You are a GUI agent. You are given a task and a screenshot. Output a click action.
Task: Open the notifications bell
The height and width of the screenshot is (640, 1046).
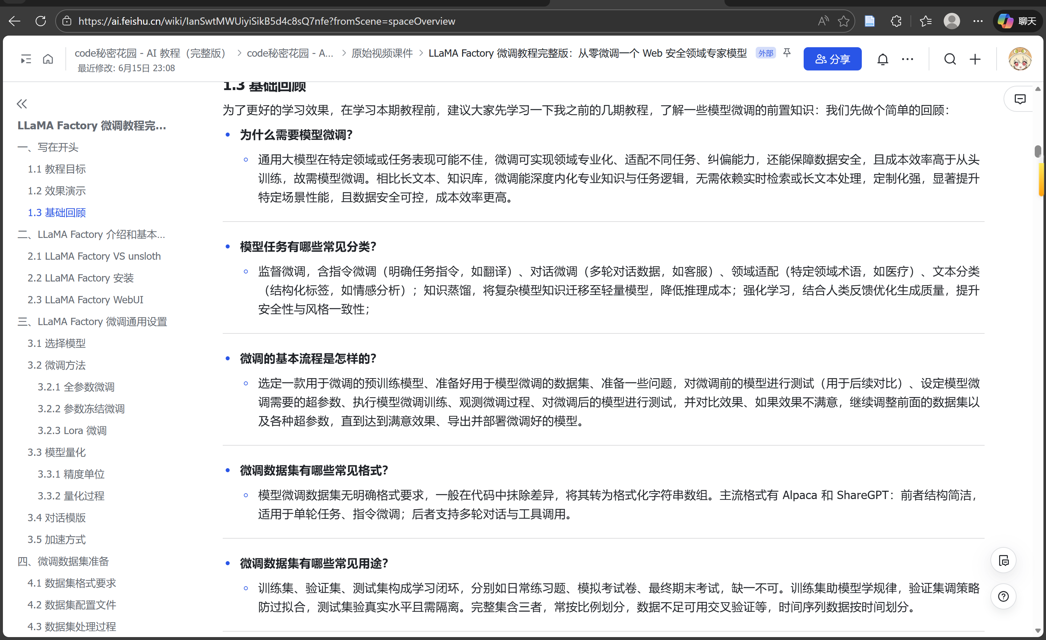(x=883, y=59)
